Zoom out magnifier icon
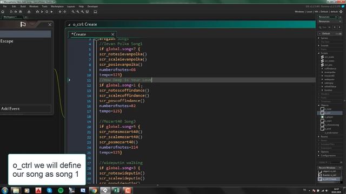Image resolution: width=346 pixels, height=194 pixels. click(x=82, y=12)
